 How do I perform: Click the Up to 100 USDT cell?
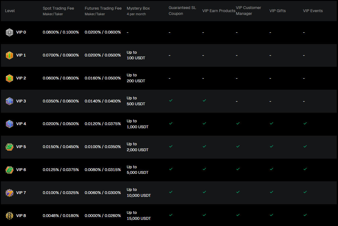[136, 55]
